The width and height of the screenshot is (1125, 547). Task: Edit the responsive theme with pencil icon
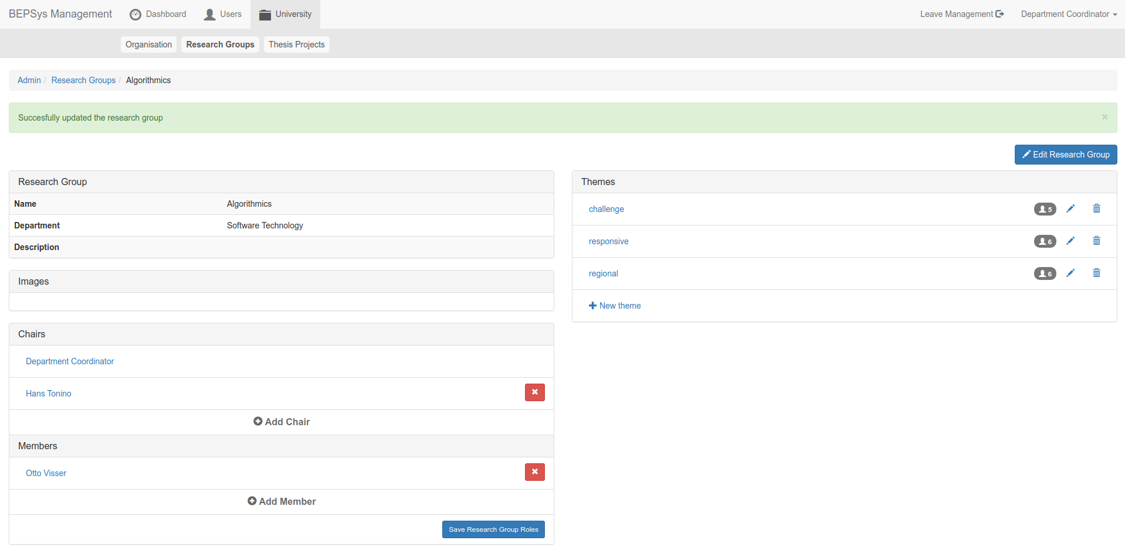(x=1070, y=241)
